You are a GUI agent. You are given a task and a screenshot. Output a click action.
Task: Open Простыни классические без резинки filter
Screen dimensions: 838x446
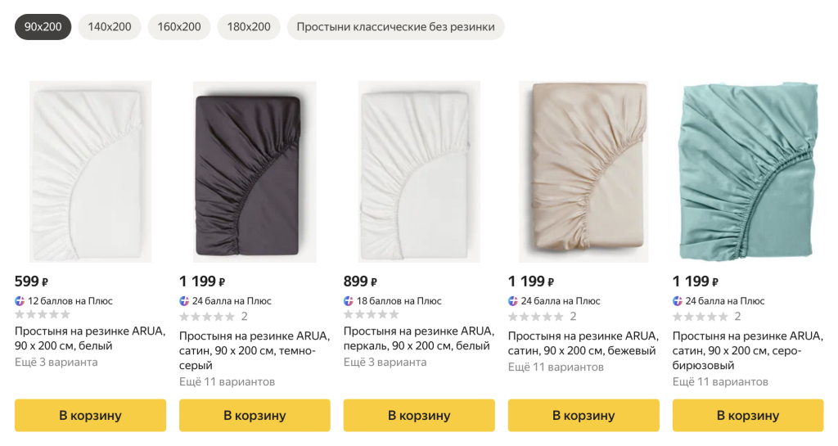(x=395, y=27)
